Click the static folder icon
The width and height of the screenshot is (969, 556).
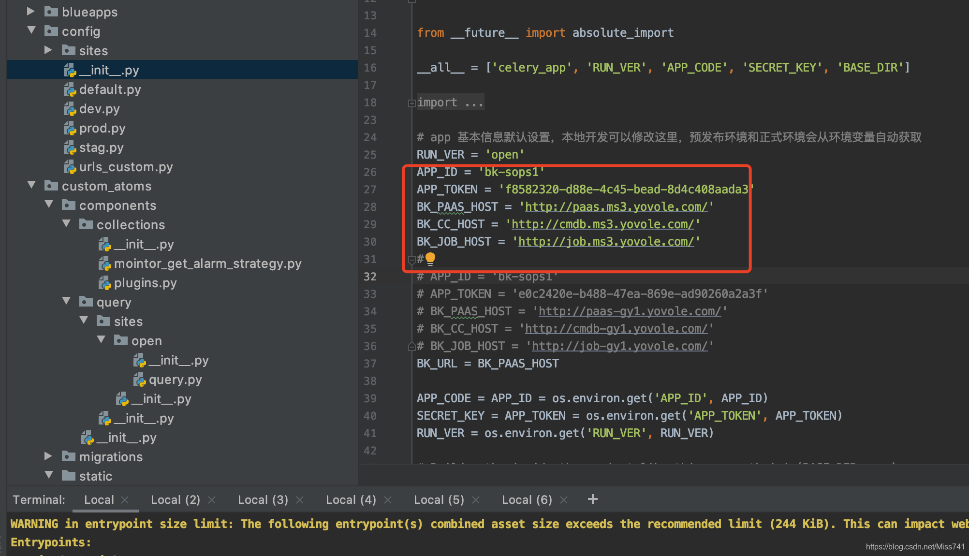69,476
